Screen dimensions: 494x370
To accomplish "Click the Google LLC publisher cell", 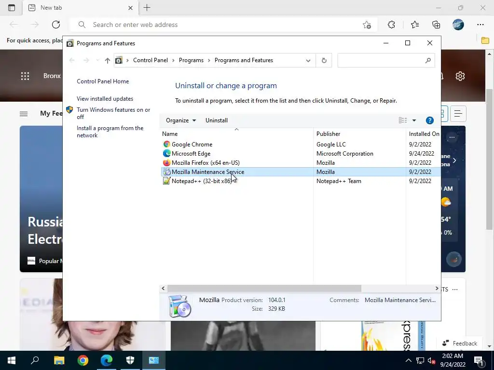I will click(331, 145).
